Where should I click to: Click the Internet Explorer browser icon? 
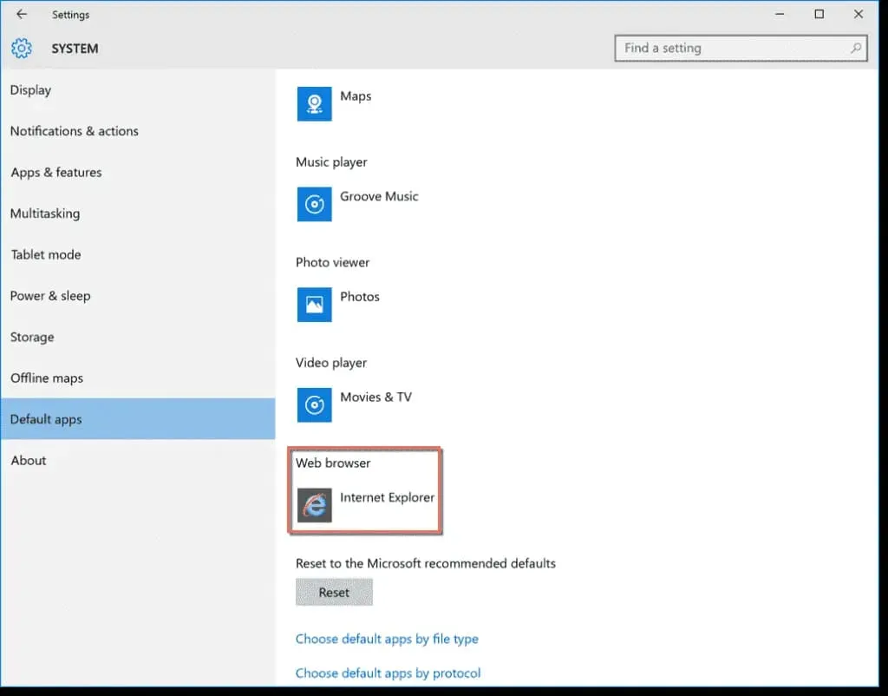314,505
